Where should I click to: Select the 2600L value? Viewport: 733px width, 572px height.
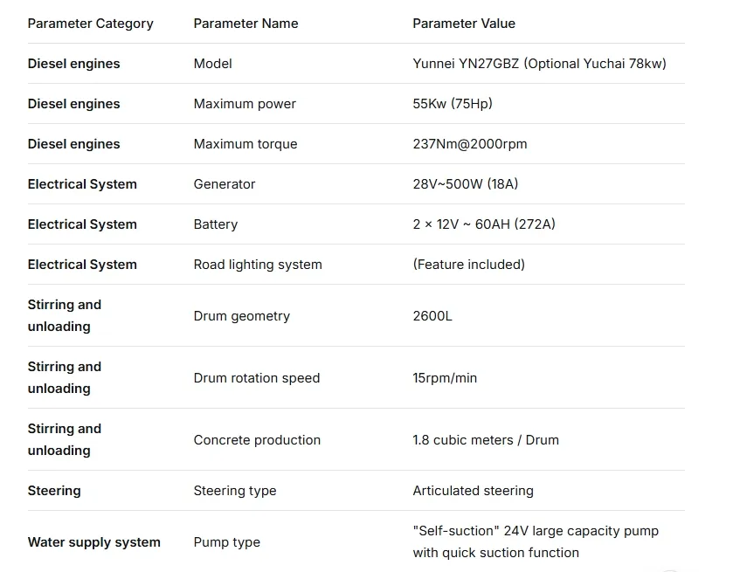(432, 316)
